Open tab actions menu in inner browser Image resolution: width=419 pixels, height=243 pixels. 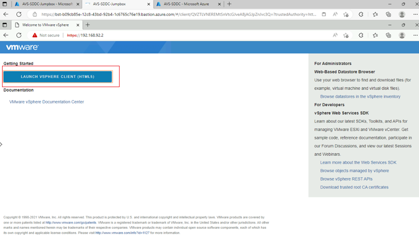5,25
